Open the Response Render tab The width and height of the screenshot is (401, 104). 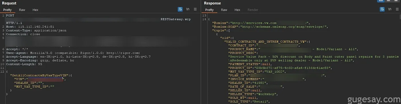point(253,10)
